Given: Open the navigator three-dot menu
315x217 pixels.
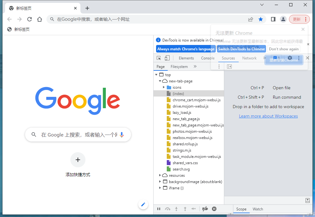Looking at the screenshot, I should click(219, 67).
